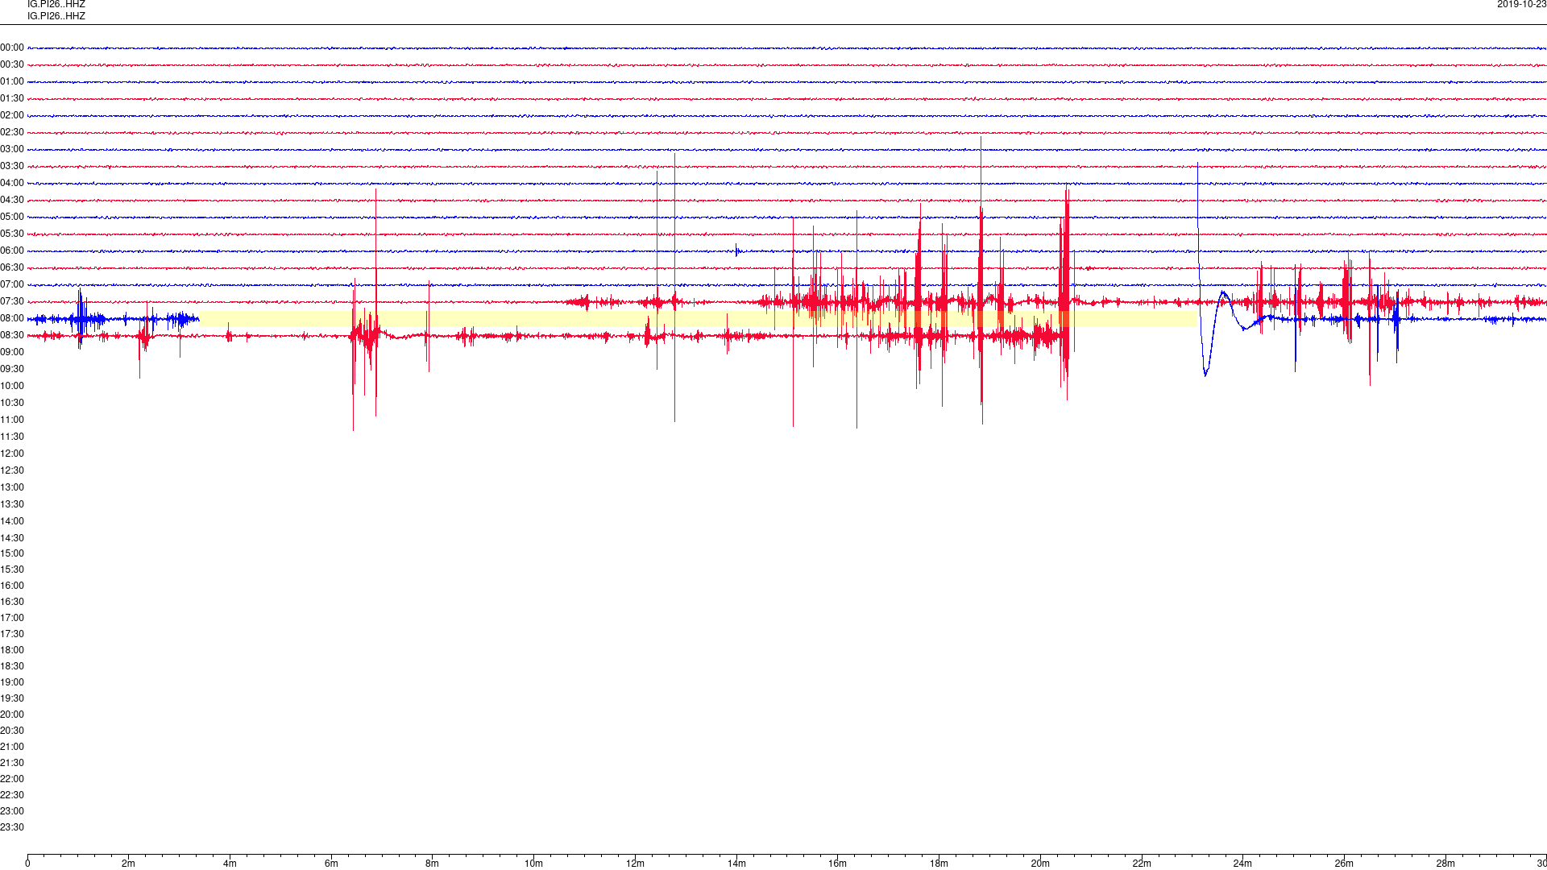Select the 15:00 time row label
Image resolution: width=1547 pixels, height=870 pixels.
pos(12,553)
